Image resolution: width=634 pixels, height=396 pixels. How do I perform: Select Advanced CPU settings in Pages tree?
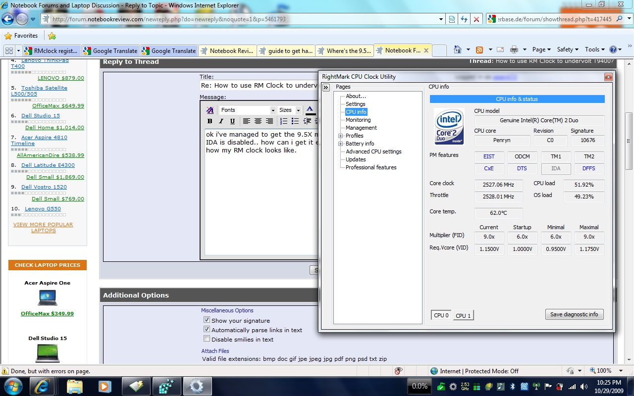pyautogui.click(x=373, y=151)
